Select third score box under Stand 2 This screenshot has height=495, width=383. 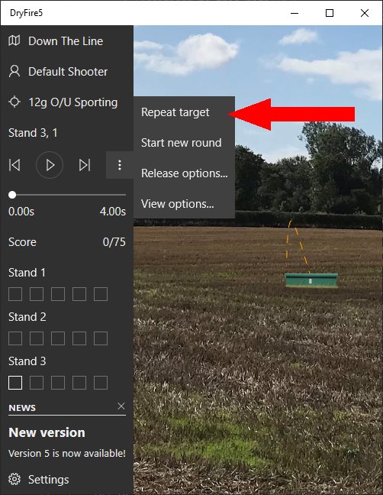point(58,338)
